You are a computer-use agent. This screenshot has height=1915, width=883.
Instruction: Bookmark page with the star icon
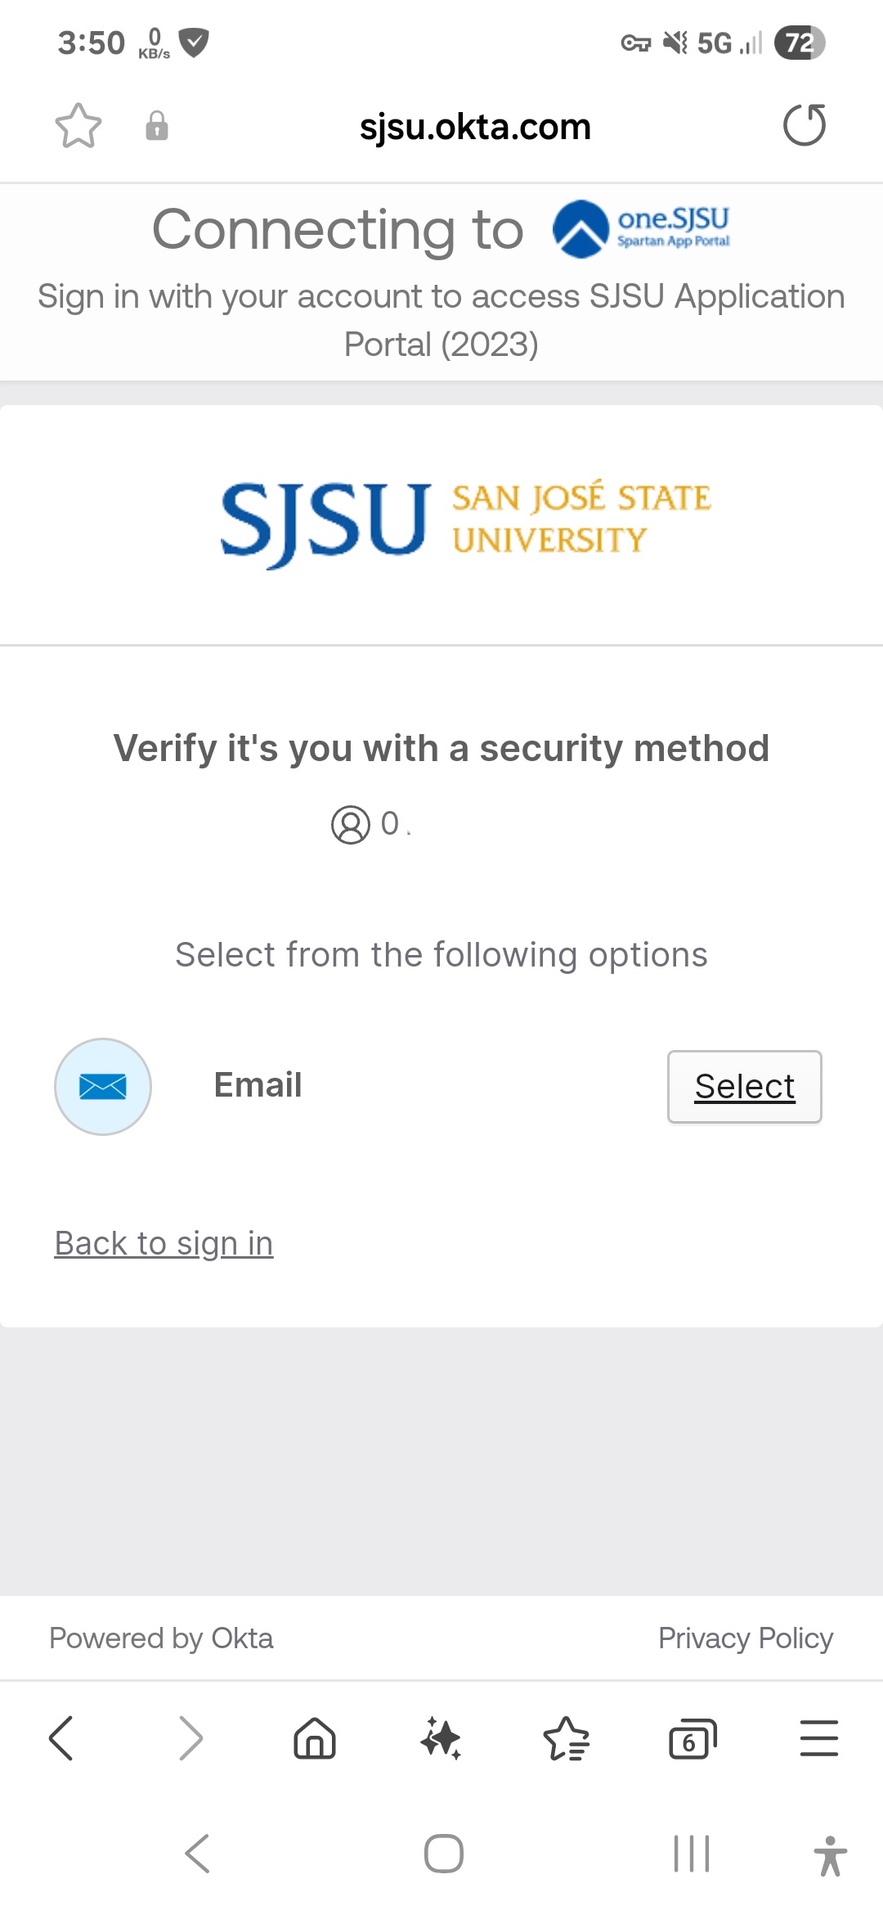point(78,126)
